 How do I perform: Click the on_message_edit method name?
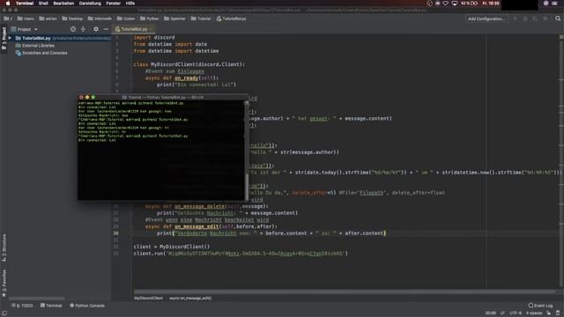pyautogui.click(x=197, y=226)
